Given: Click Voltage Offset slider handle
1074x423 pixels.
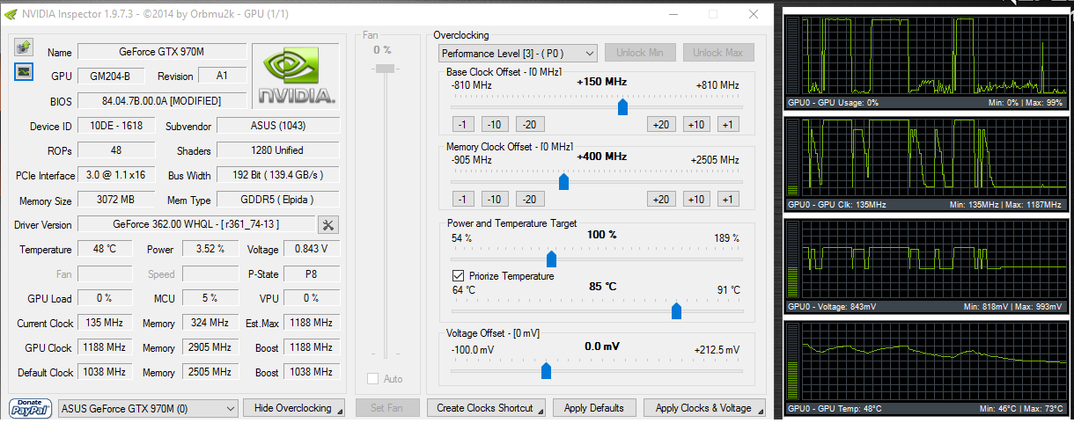Looking at the screenshot, I should (x=546, y=370).
